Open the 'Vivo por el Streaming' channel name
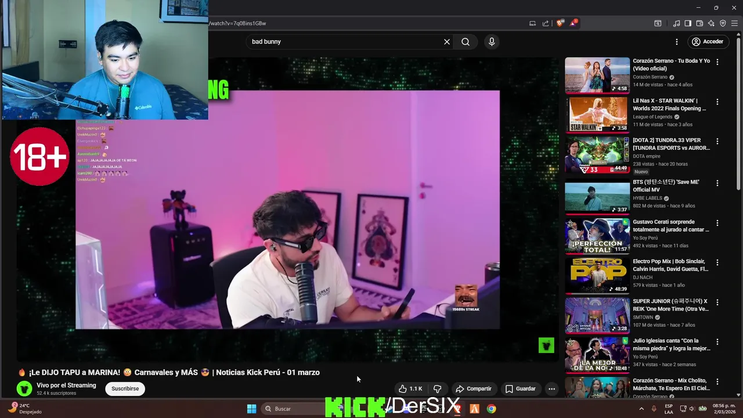The width and height of the screenshot is (743, 418). point(66,385)
